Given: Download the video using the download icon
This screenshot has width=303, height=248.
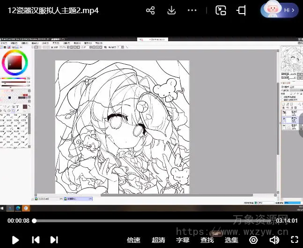Looking at the screenshot, I should click(171, 10).
